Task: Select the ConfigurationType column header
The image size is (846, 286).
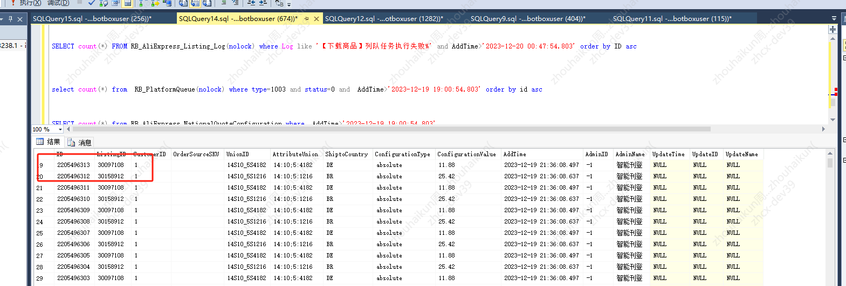Action: pyautogui.click(x=403, y=154)
